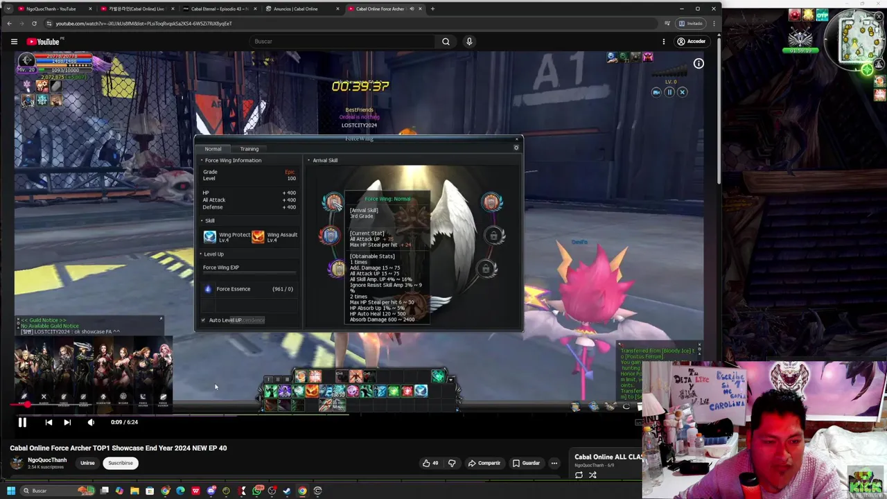Open more actions ellipsis below video

554,463
